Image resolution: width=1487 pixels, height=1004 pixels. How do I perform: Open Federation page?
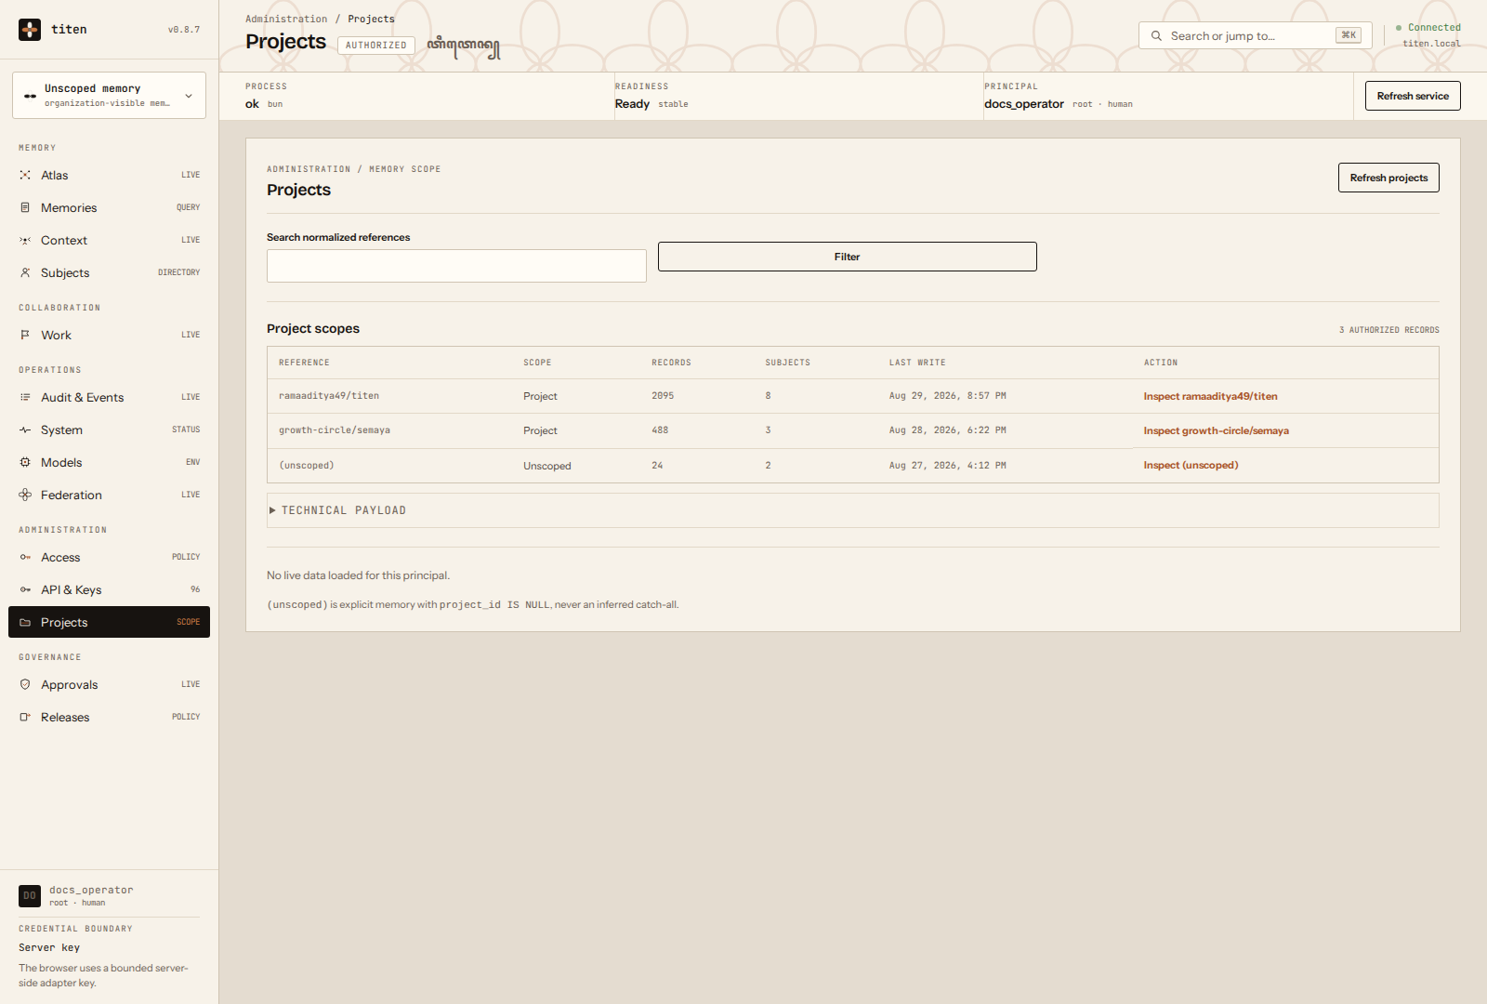click(109, 495)
